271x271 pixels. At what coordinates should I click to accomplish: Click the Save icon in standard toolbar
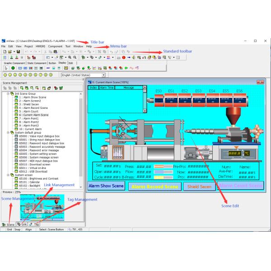18,52
